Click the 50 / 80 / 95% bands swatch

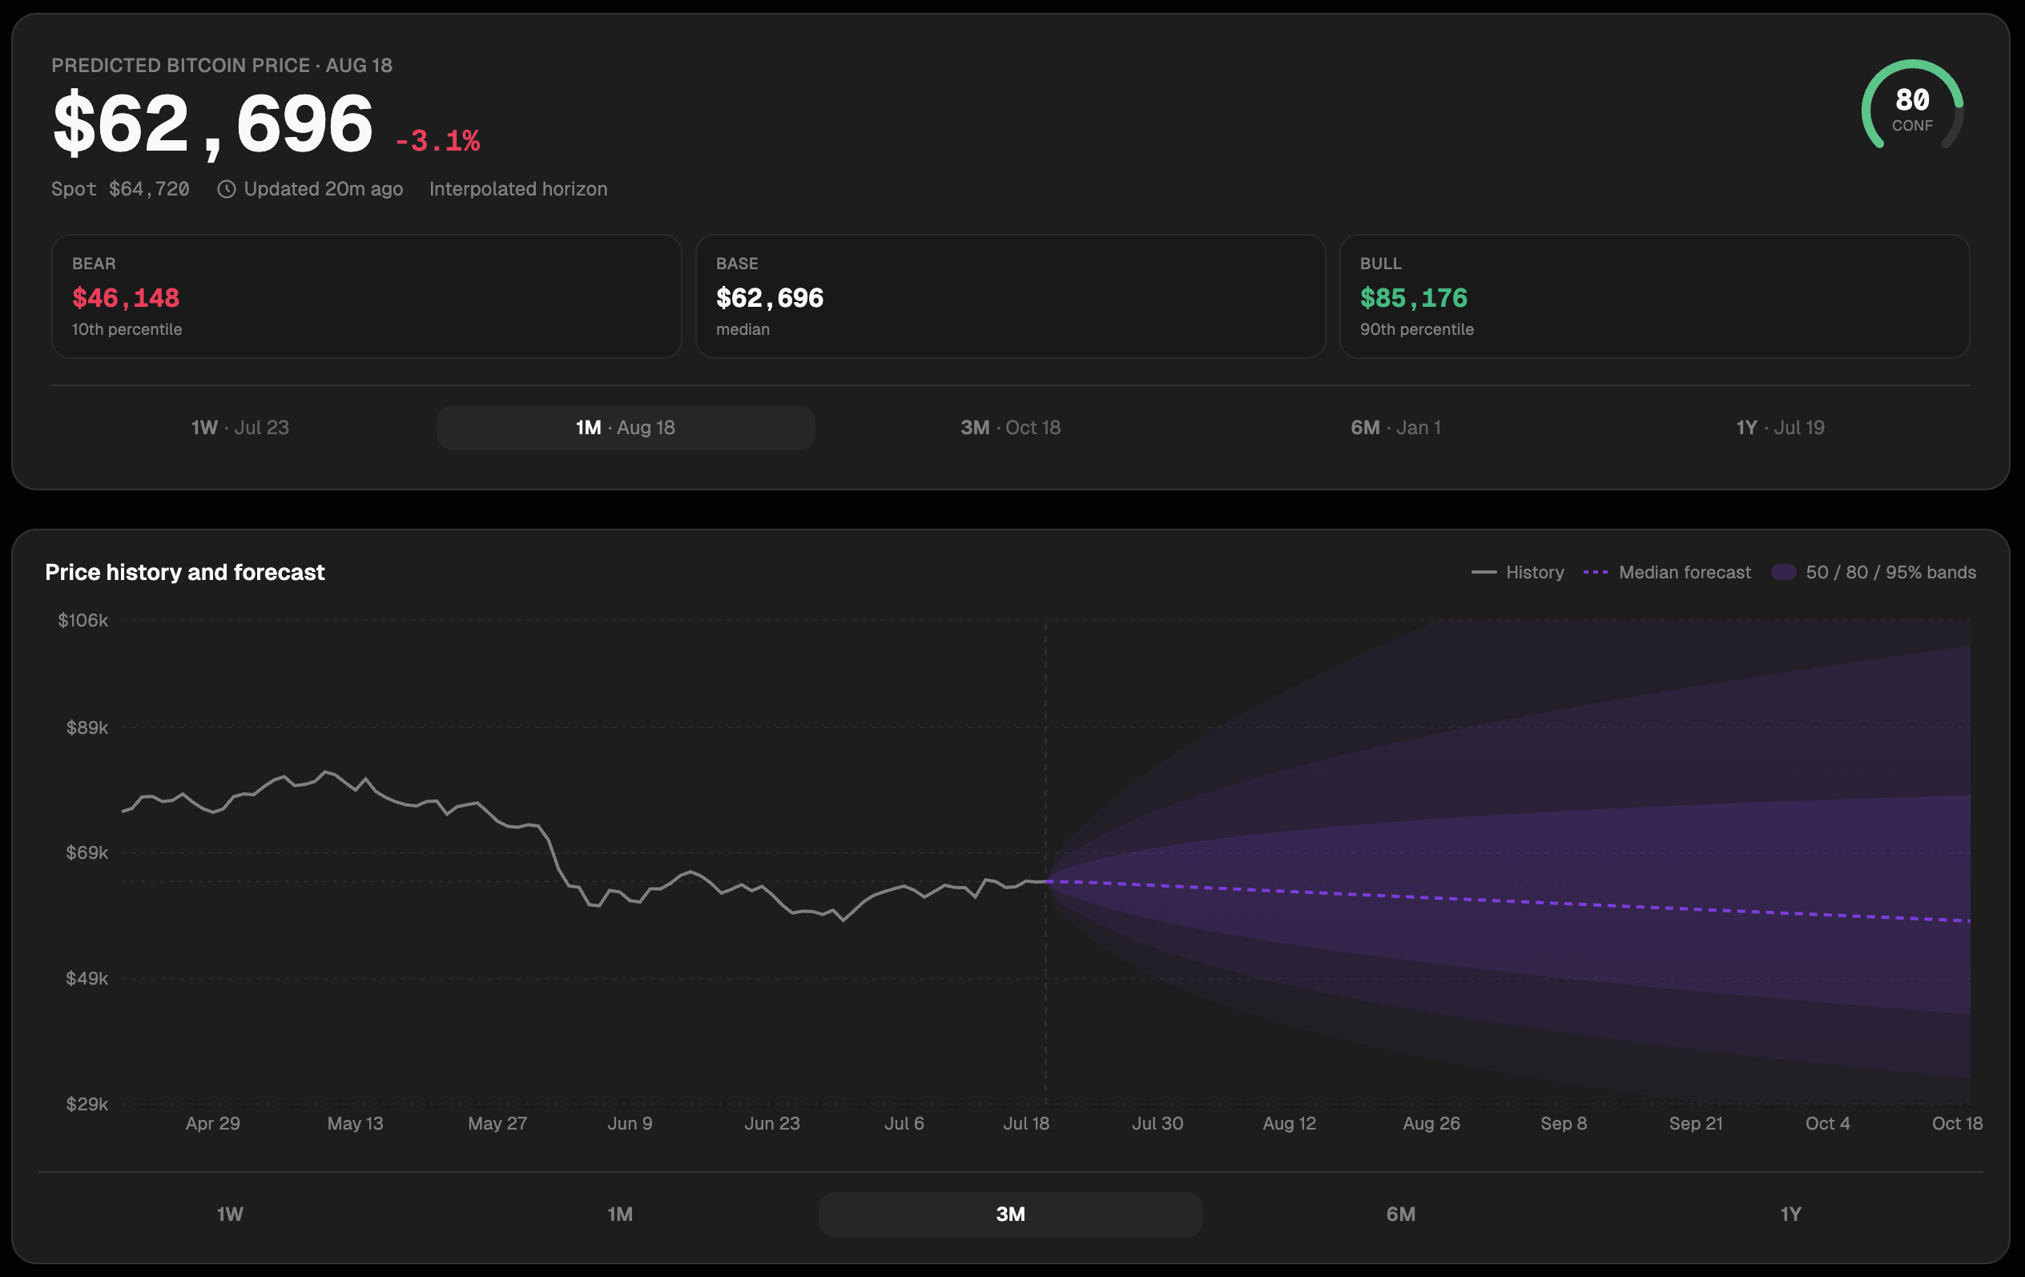[x=1783, y=572]
